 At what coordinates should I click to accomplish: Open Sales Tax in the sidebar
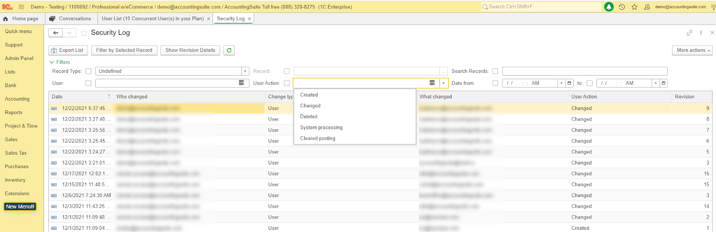16,153
